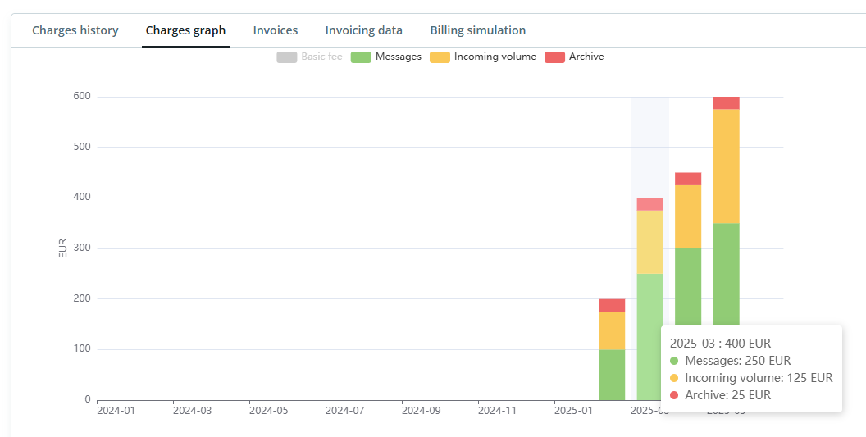Click the 500 y-axis value

(82, 147)
